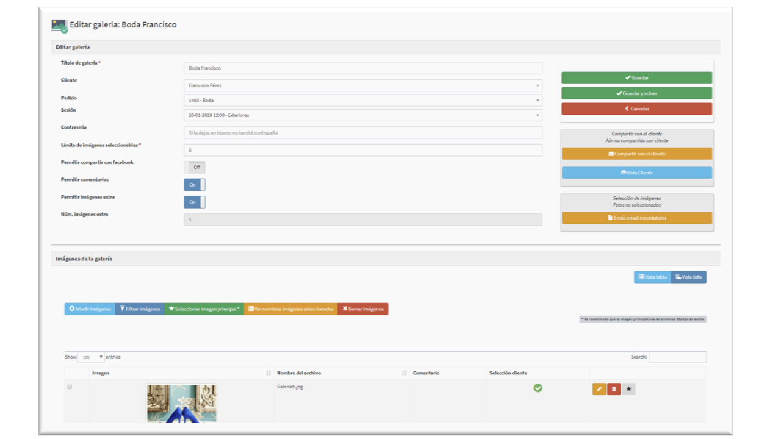The height and width of the screenshot is (439, 781).
Task: Click the Núm. imágenes extra field
Action: (362, 220)
